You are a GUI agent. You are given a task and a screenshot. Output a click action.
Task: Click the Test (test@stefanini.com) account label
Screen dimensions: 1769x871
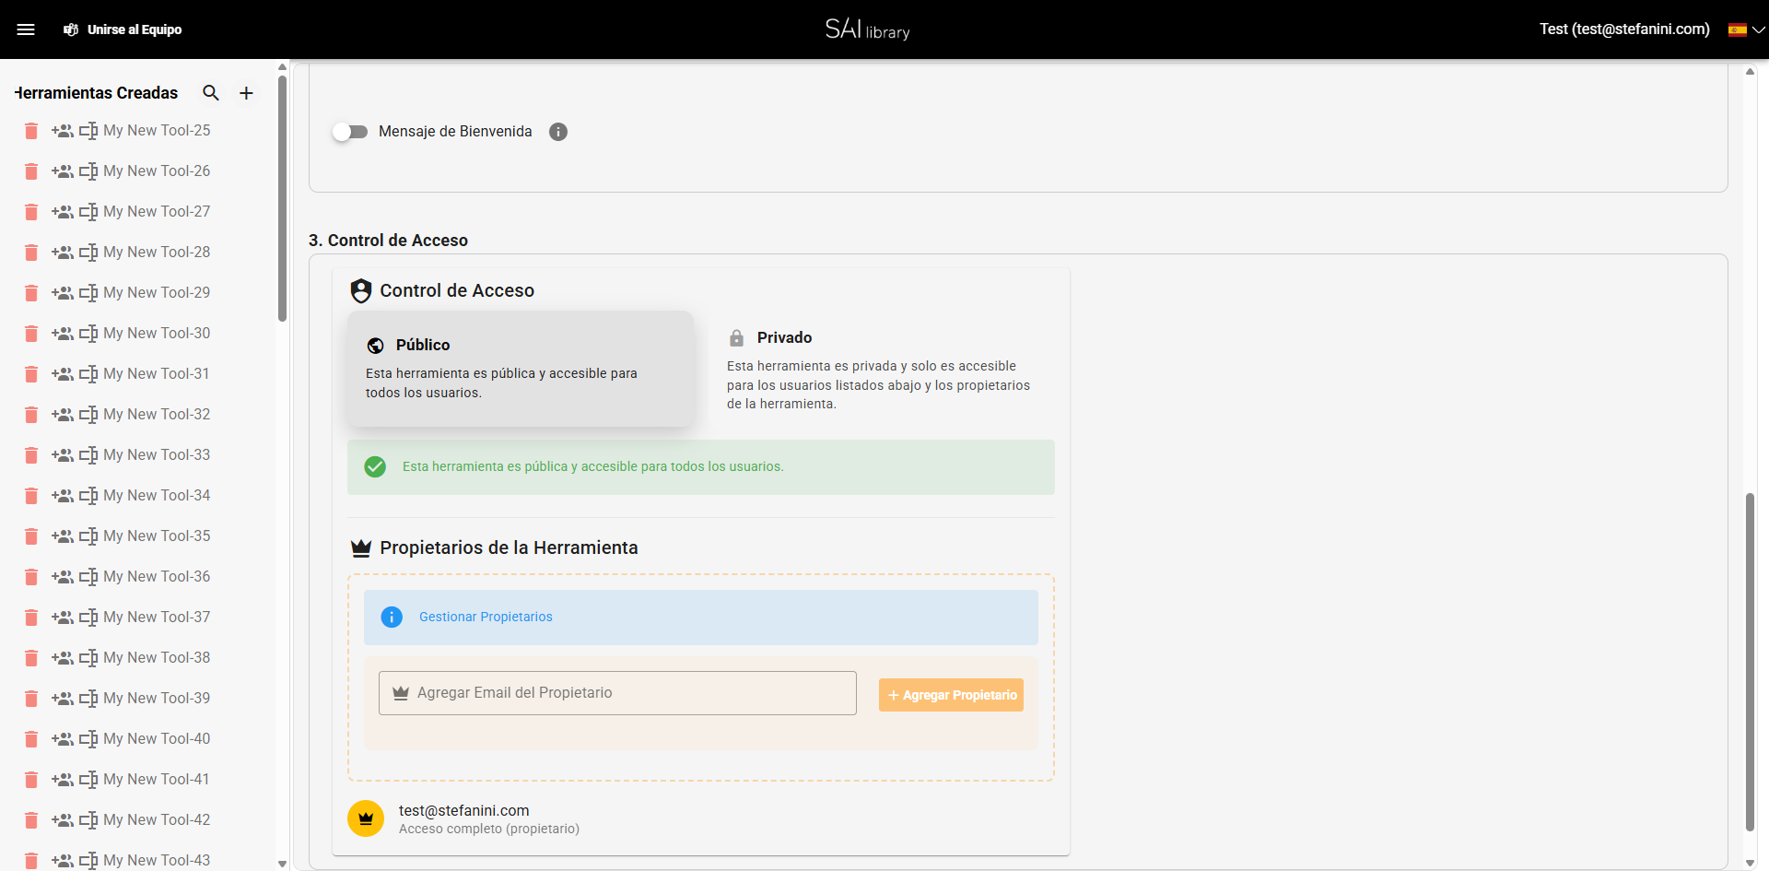click(1623, 29)
